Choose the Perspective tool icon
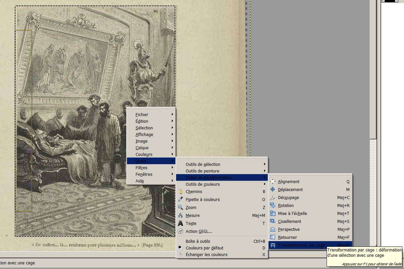This screenshot has height=269, width=404. tap(273, 230)
